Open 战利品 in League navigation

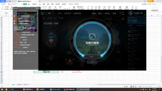[x=107, y=13]
